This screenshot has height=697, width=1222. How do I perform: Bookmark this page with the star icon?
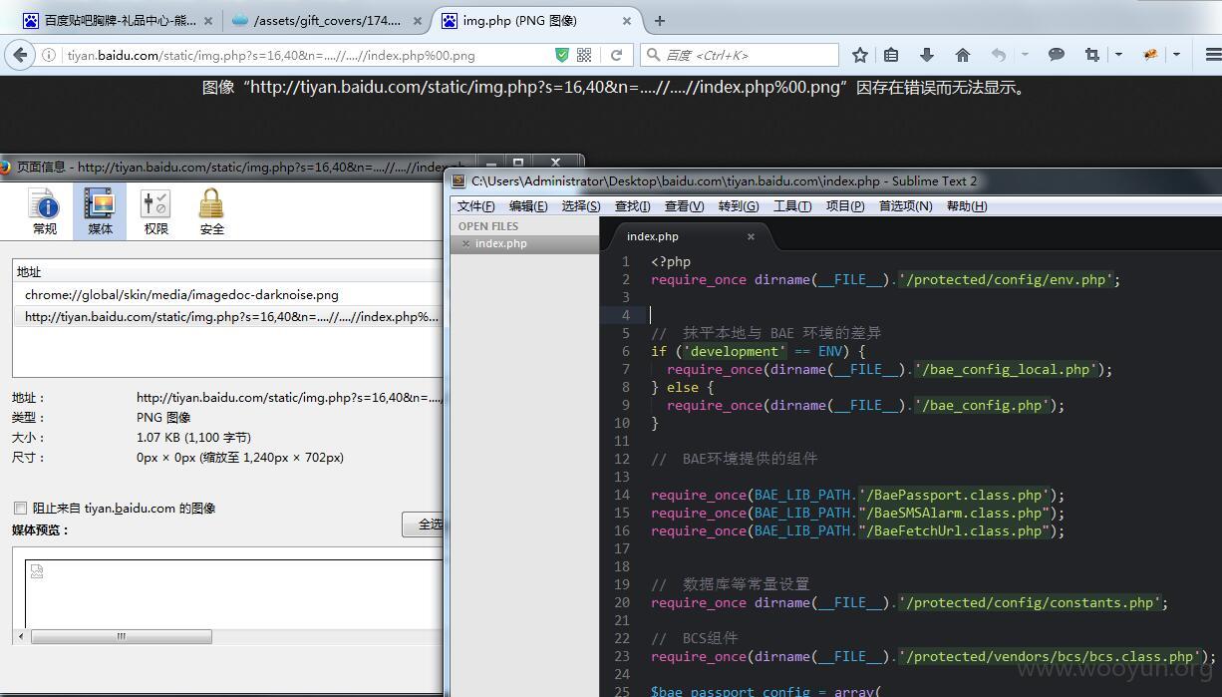click(x=860, y=56)
